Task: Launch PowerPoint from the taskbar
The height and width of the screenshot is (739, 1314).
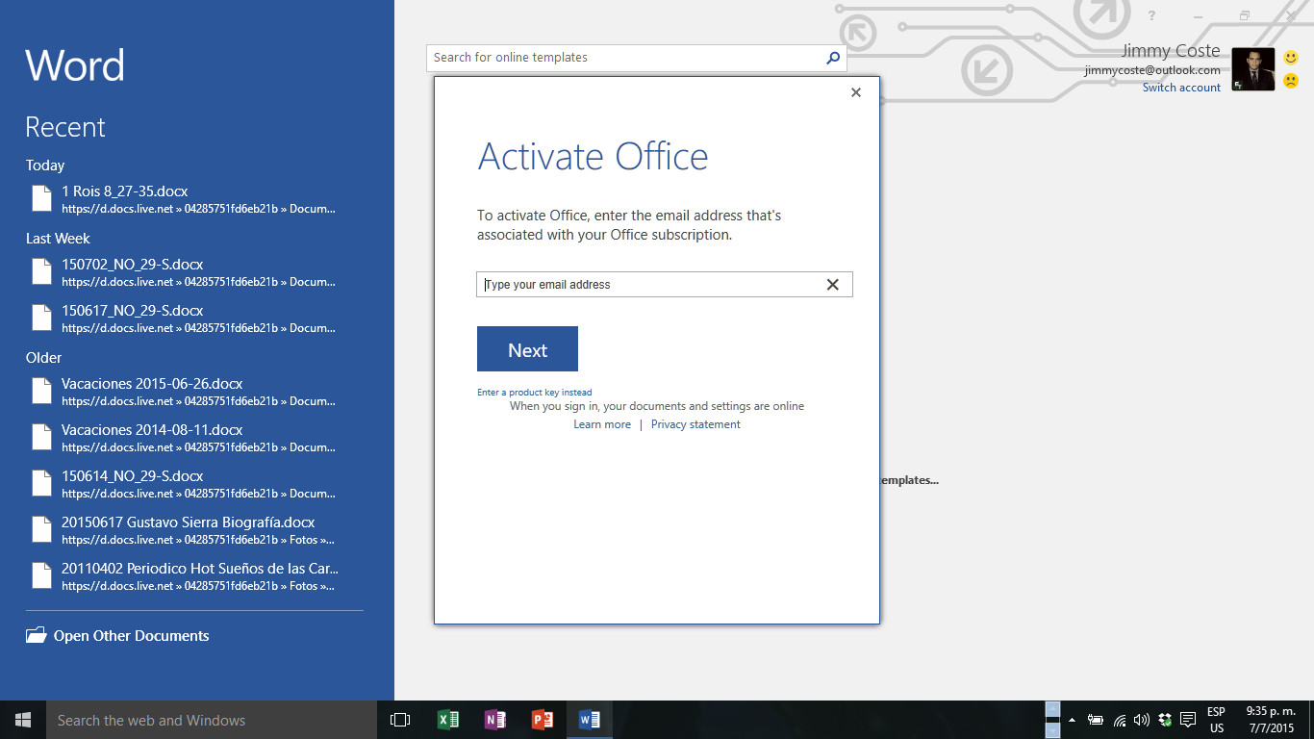Action: [542, 720]
